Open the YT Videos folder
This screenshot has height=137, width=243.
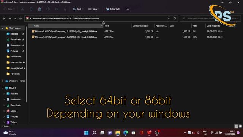pyautogui.click(x=13, y=74)
